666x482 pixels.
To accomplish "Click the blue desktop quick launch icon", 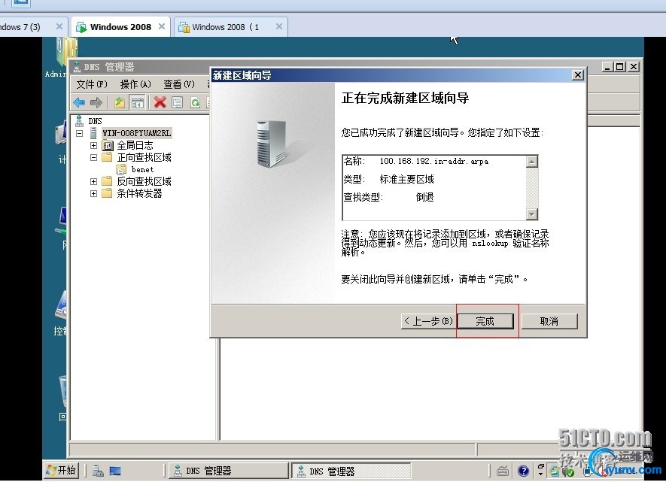I will [x=115, y=471].
